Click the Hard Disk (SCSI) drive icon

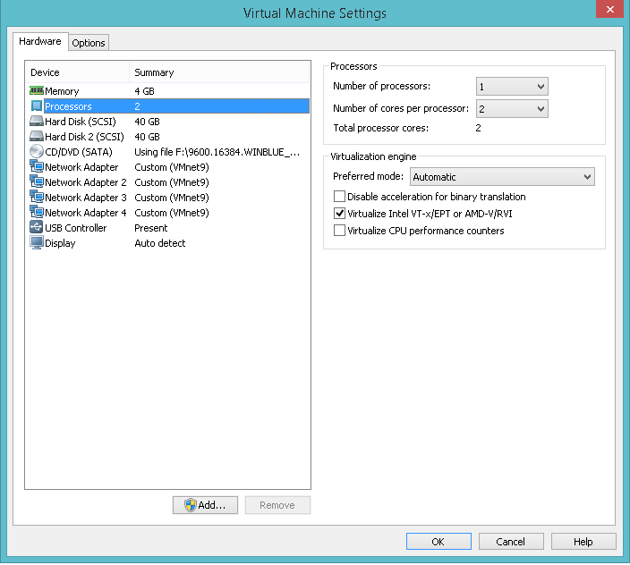pyautogui.click(x=37, y=122)
